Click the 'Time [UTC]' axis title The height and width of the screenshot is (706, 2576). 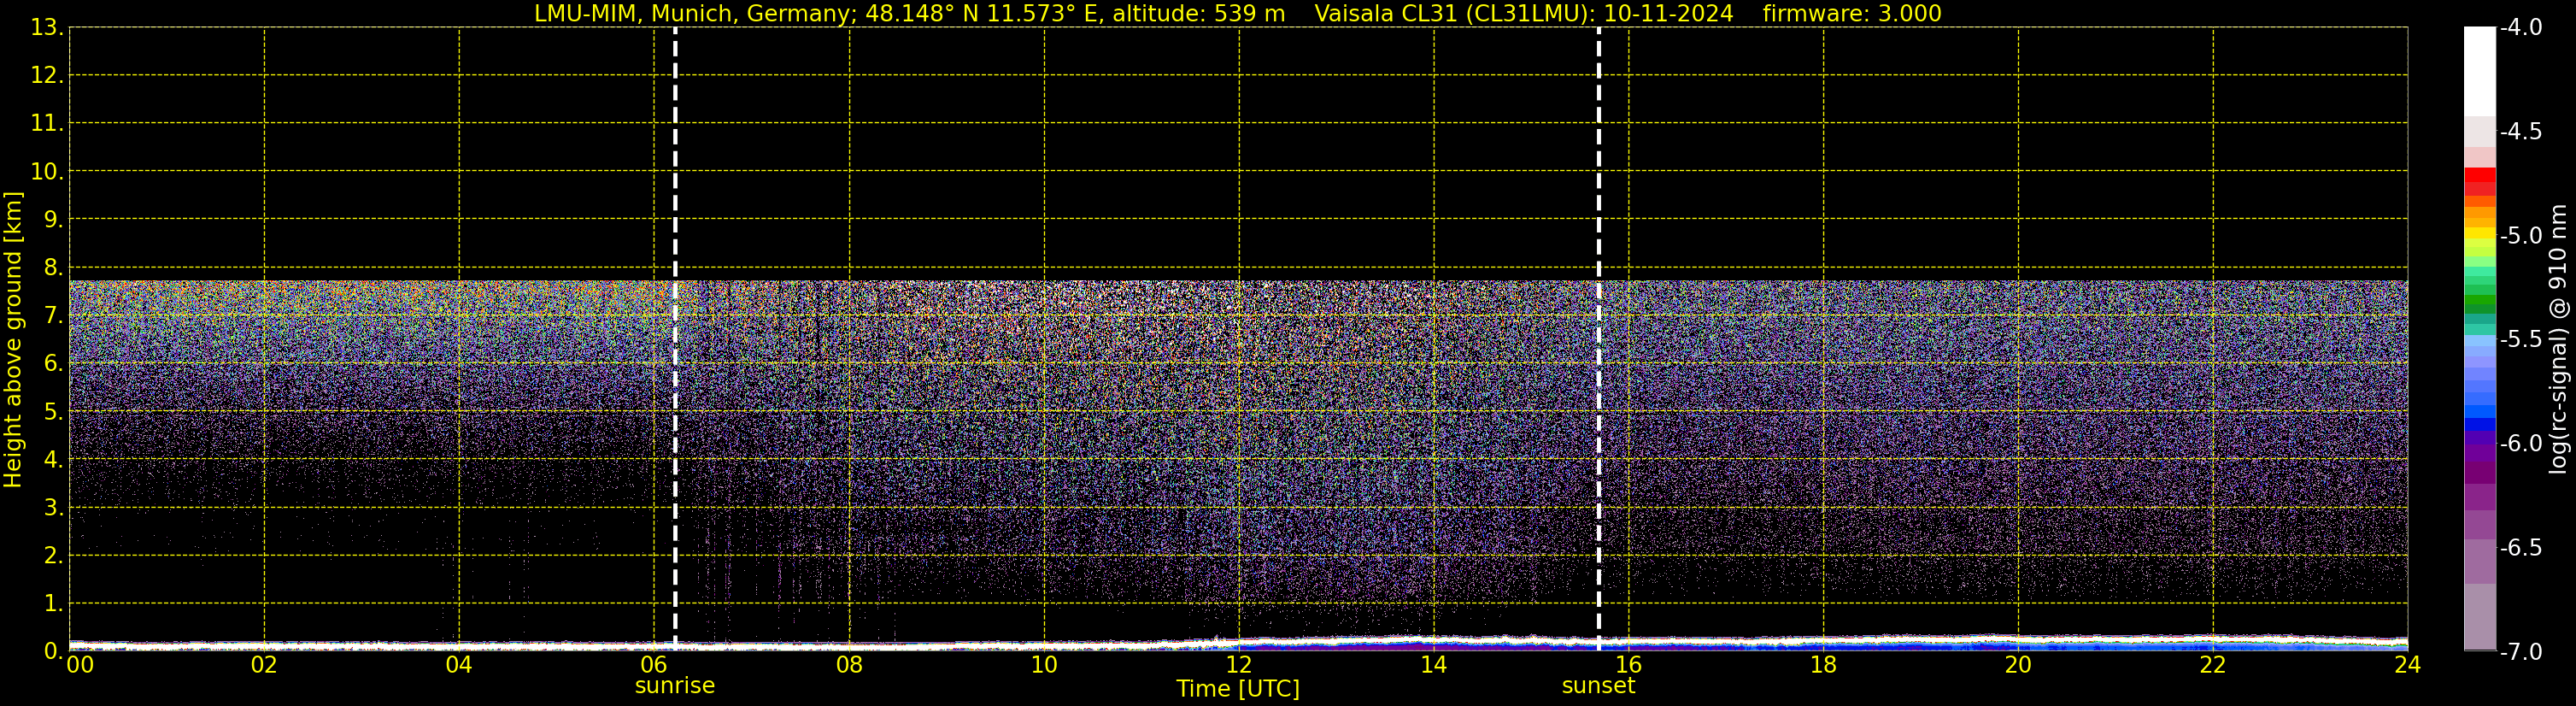point(1238,689)
